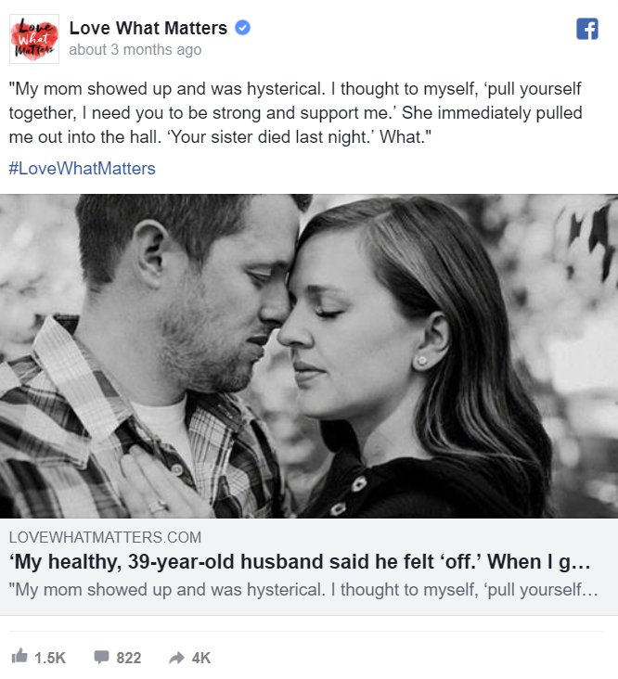The image size is (618, 679).
Task: Click the LOVEWHATMATTERS.COM domain label
Action: (x=104, y=537)
